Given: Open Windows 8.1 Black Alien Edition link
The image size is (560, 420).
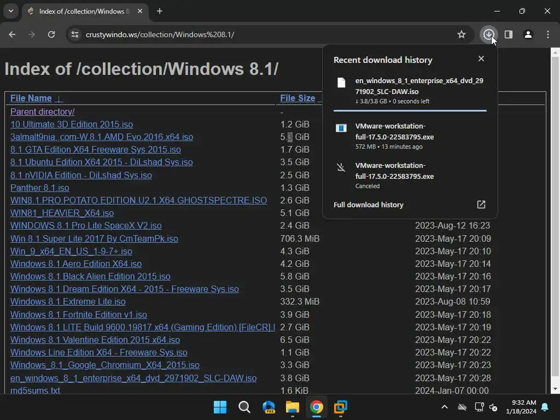Looking at the screenshot, I should pos(90,276).
